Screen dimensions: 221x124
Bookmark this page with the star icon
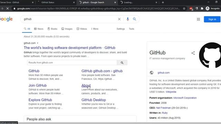184,9
